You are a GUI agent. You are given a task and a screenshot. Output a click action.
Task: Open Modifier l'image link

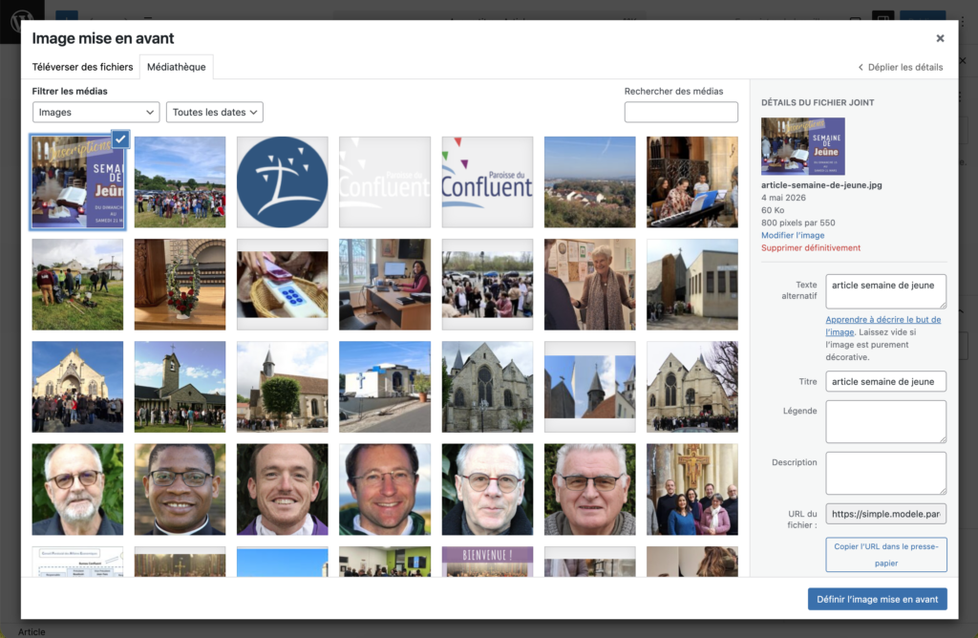coord(792,235)
